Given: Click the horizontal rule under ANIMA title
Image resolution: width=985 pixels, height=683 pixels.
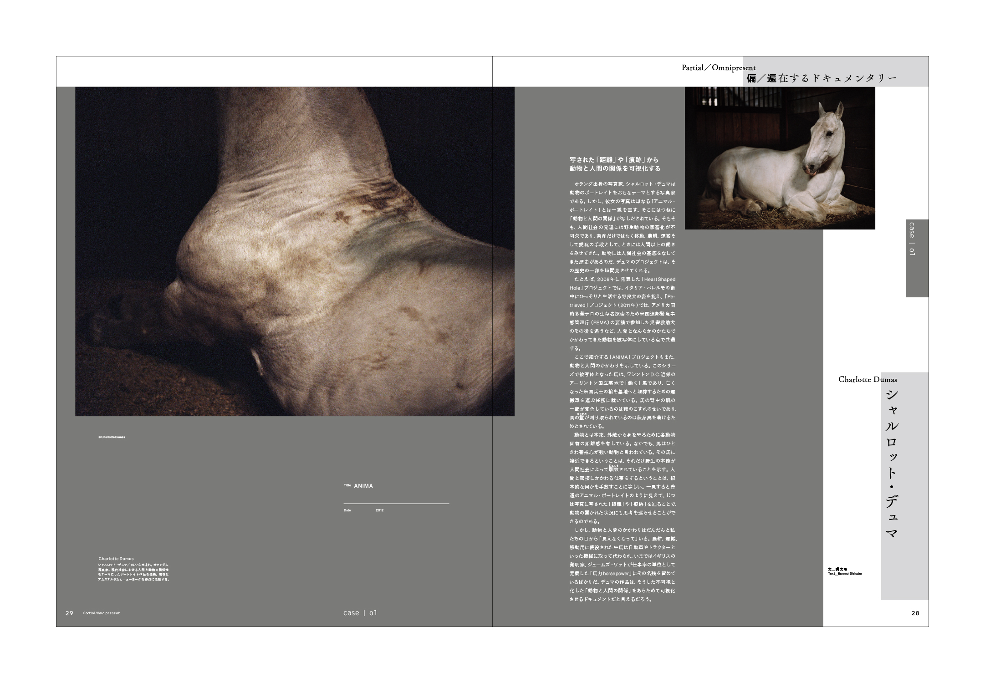Looking at the screenshot, I should coord(396,504).
